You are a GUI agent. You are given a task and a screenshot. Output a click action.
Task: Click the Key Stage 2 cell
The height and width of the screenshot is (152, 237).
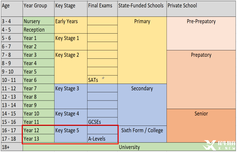[x=67, y=55]
